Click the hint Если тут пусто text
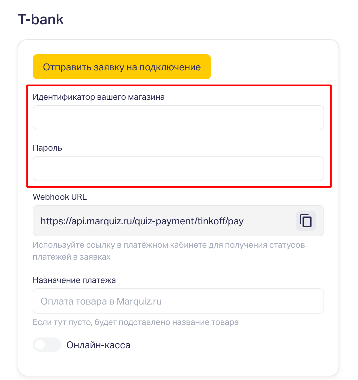 click(x=136, y=322)
